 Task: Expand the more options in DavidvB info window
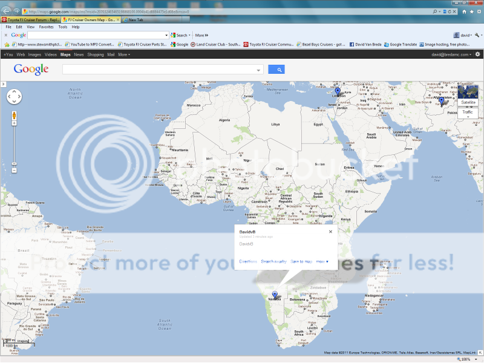pos(322,261)
